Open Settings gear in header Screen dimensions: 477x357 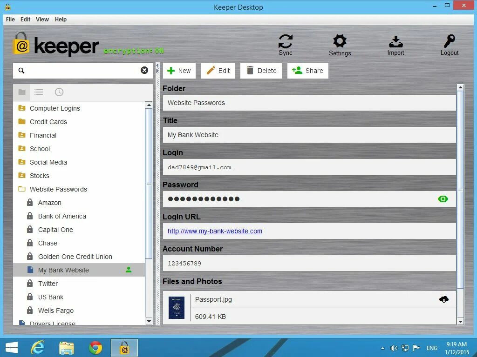[340, 41]
